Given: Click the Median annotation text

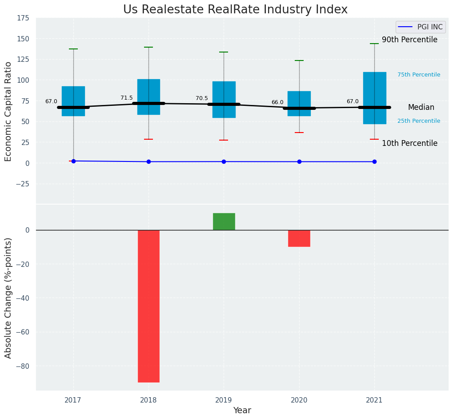Looking at the screenshot, I should [421, 108].
